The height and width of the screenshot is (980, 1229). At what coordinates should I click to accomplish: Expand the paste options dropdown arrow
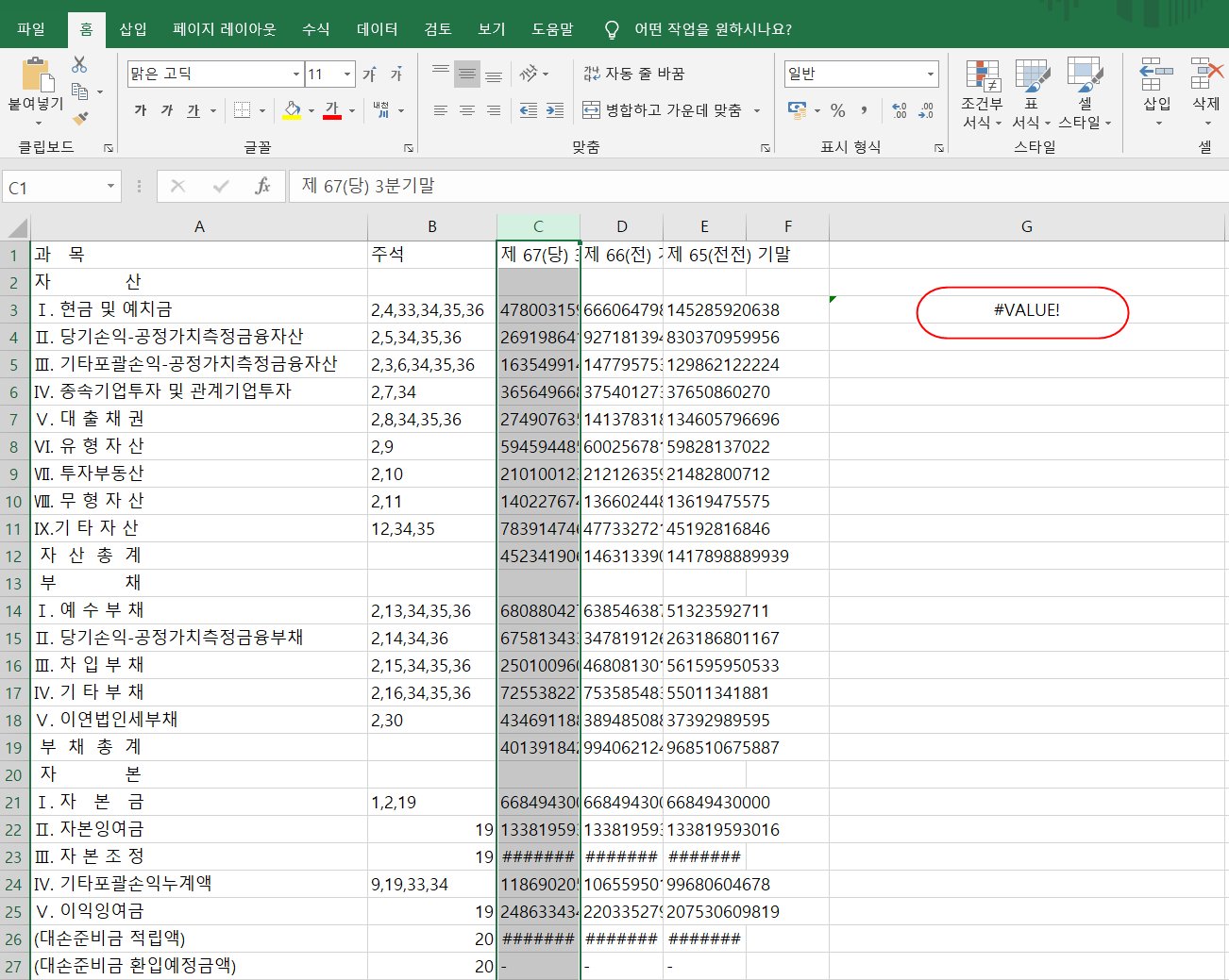[38, 122]
